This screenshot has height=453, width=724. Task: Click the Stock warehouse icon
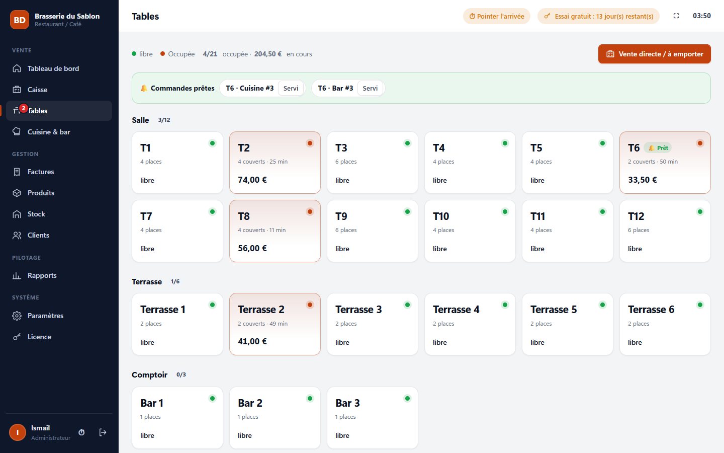click(17, 214)
